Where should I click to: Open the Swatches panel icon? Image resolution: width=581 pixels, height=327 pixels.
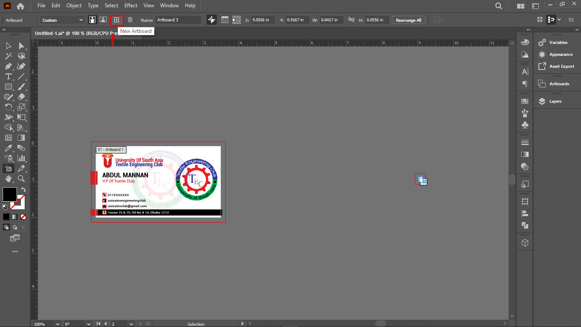point(525,101)
